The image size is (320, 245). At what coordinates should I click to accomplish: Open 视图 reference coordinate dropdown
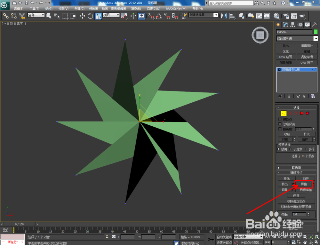pyautogui.click(x=111, y=15)
